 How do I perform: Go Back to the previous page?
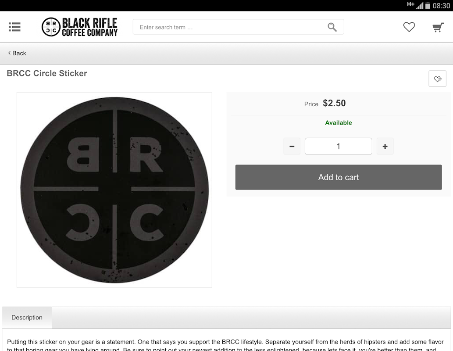coord(17,53)
